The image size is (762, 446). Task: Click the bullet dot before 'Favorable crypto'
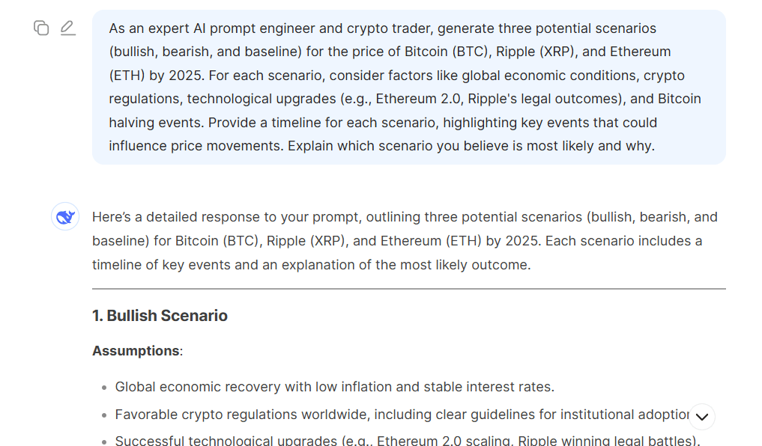tap(103, 415)
